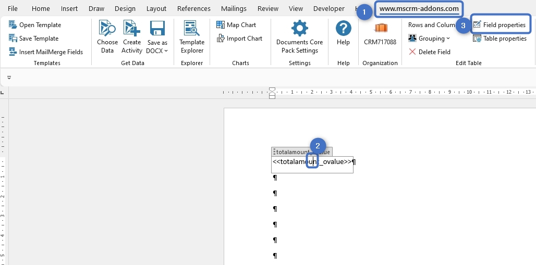Screen dimensions: 536x265
Task: Click the red Delete Field X icon
Action: coord(412,52)
